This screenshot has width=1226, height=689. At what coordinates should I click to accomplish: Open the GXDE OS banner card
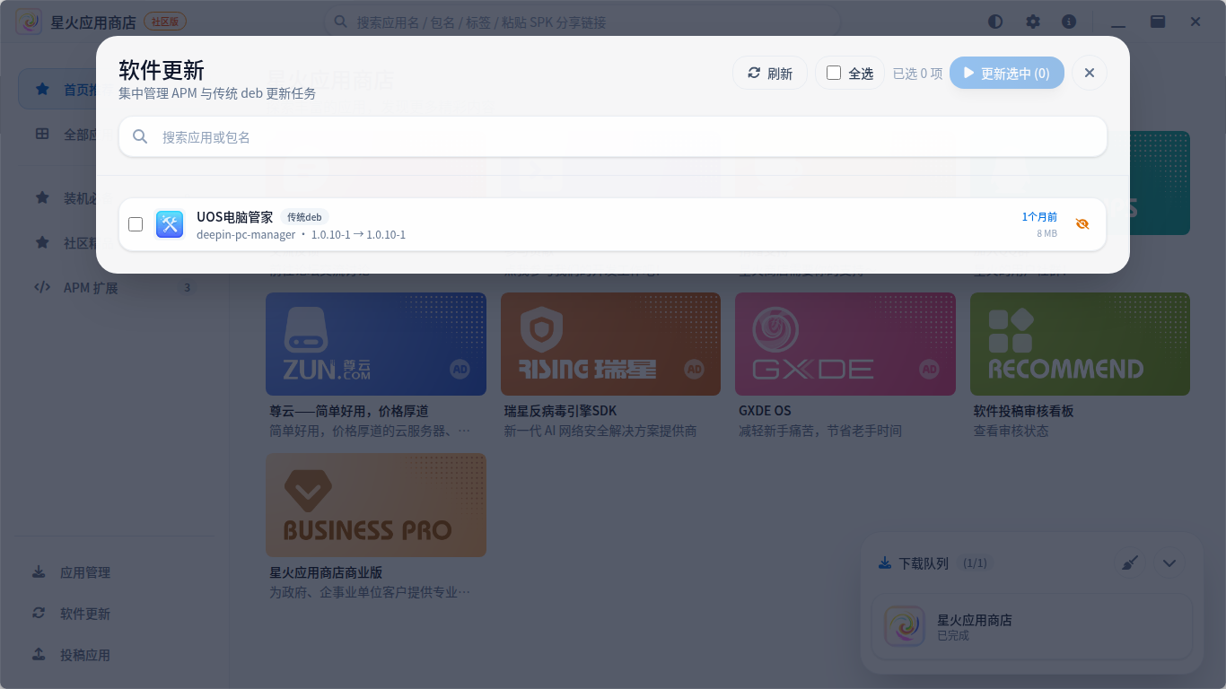click(845, 344)
